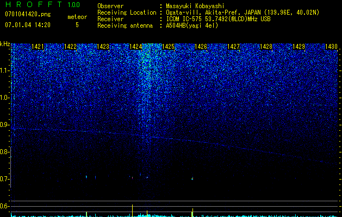Select the filename 0701041420.png
Screen dimensions: 342x217
28,14
